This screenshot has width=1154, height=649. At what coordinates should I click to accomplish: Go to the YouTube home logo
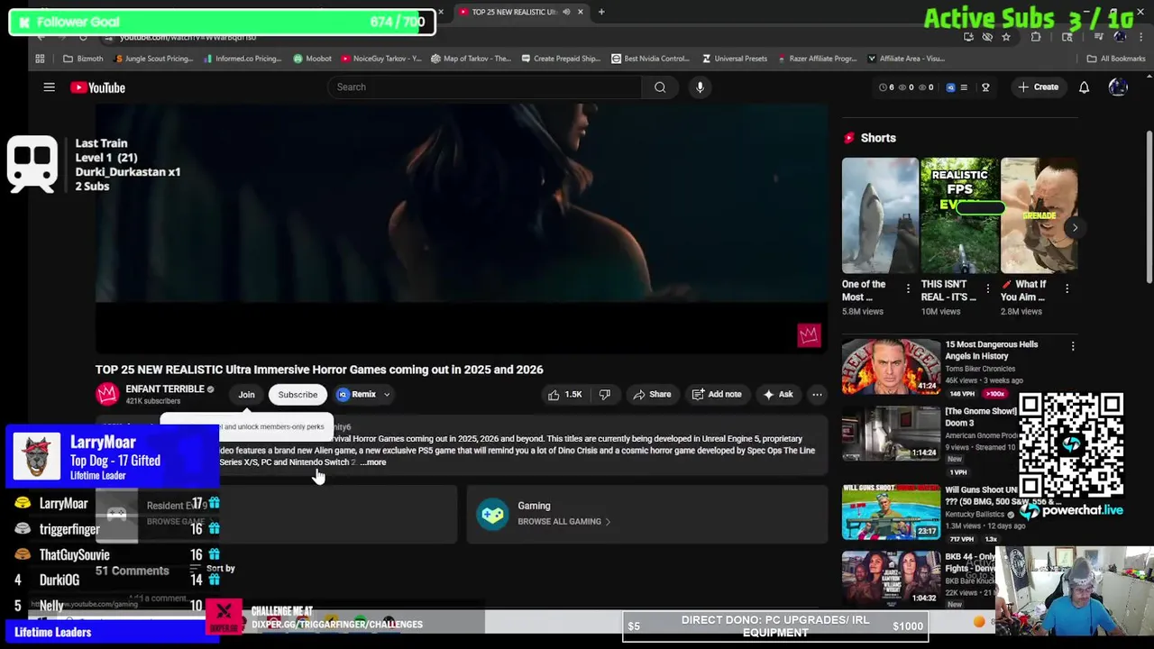click(x=97, y=87)
